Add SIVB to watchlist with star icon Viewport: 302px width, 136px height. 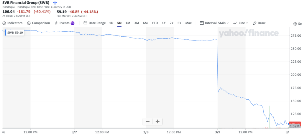pyautogui.click(x=55, y=3)
